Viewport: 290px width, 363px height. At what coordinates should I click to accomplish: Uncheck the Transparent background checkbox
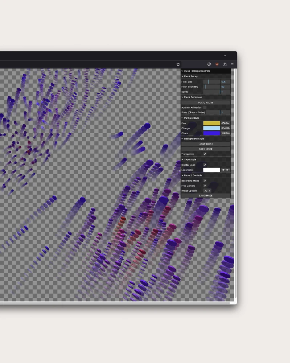coord(205,154)
